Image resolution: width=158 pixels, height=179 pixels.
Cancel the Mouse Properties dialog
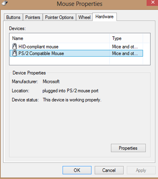tap(109, 170)
